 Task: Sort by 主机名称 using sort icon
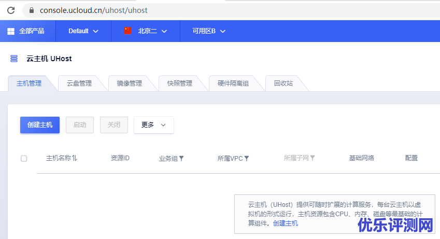point(75,158)
